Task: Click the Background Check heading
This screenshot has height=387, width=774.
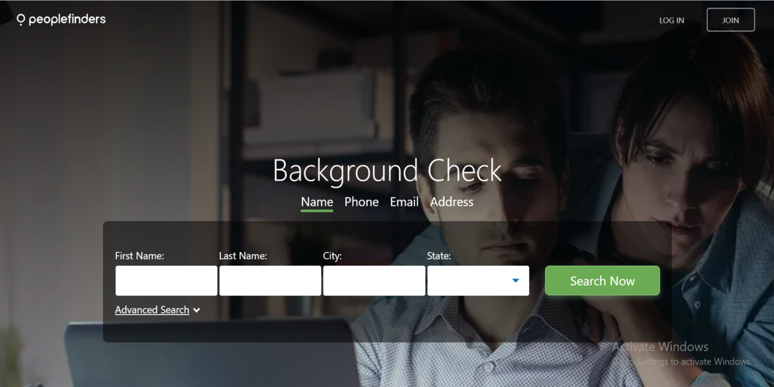Action: coord(387,171)
